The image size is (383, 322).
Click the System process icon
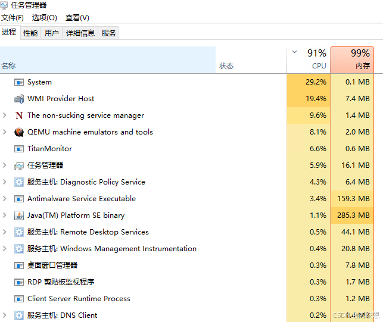pos(19,82)
